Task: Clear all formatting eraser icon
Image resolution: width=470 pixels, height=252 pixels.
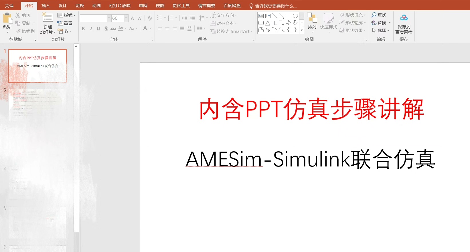Action: point(150,18)
